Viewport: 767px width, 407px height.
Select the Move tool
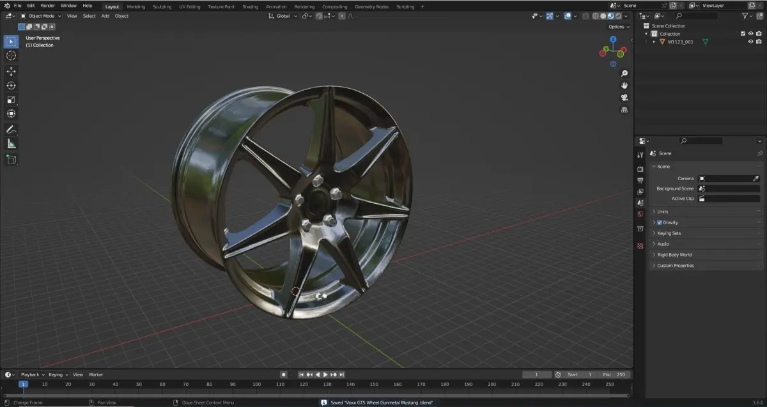(x=11, y=72)
